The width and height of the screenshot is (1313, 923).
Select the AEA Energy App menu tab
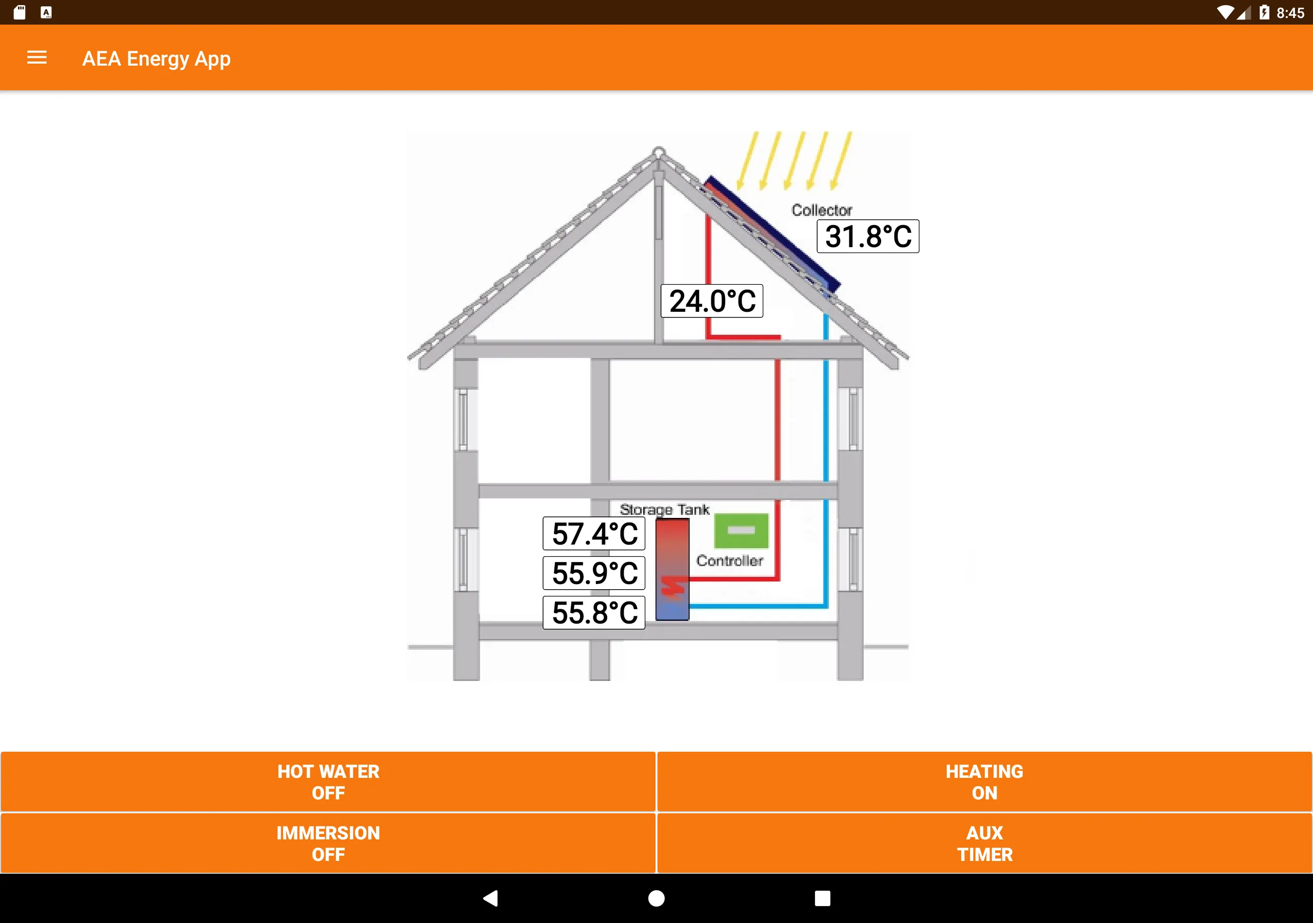(x=36, y=59)
